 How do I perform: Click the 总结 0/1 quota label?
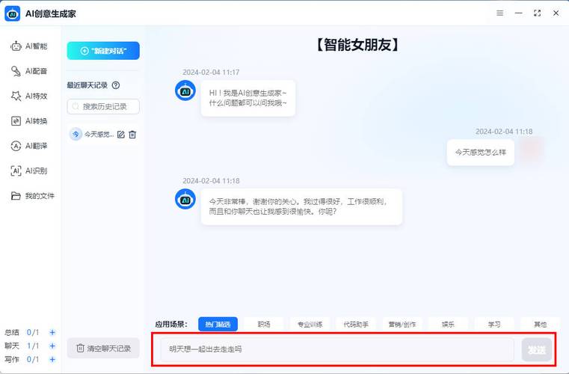[x=22, y=333]
